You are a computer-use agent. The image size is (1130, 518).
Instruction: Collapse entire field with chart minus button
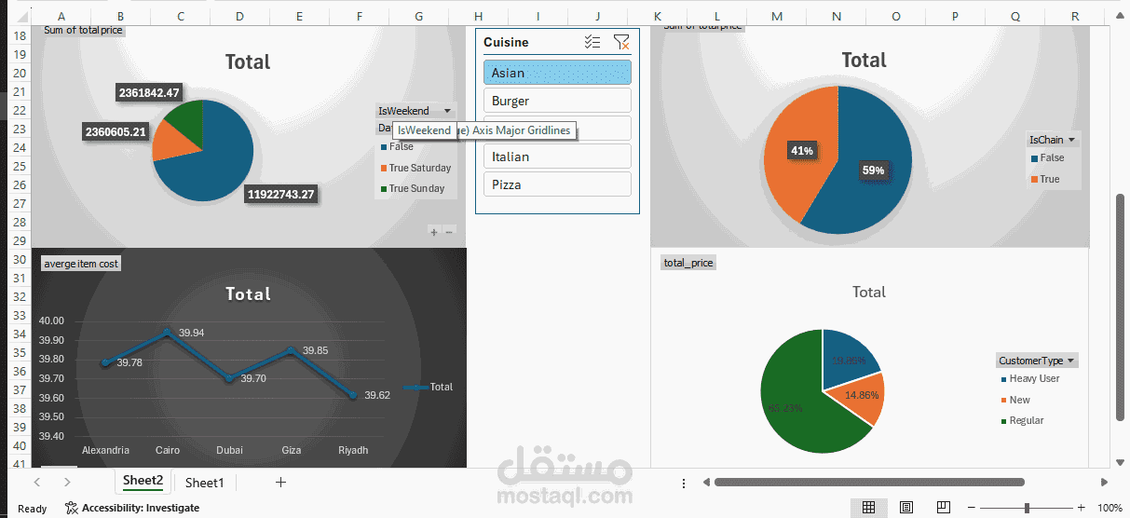449,231
